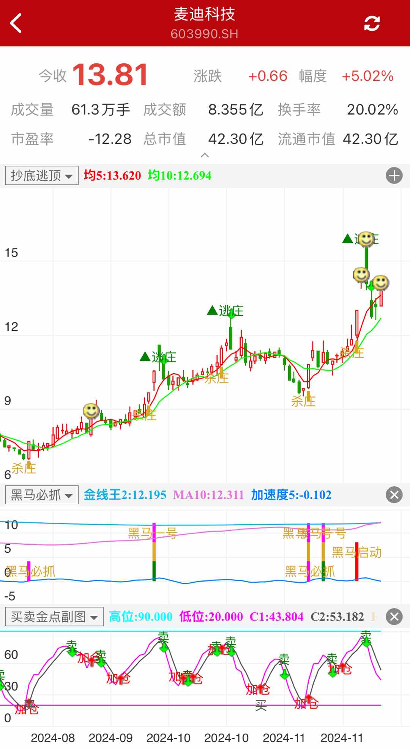Tap the 今收 price 13.81
Viewport: 410px width, 750px height.
pyautogui.click(x=110, y=75)
